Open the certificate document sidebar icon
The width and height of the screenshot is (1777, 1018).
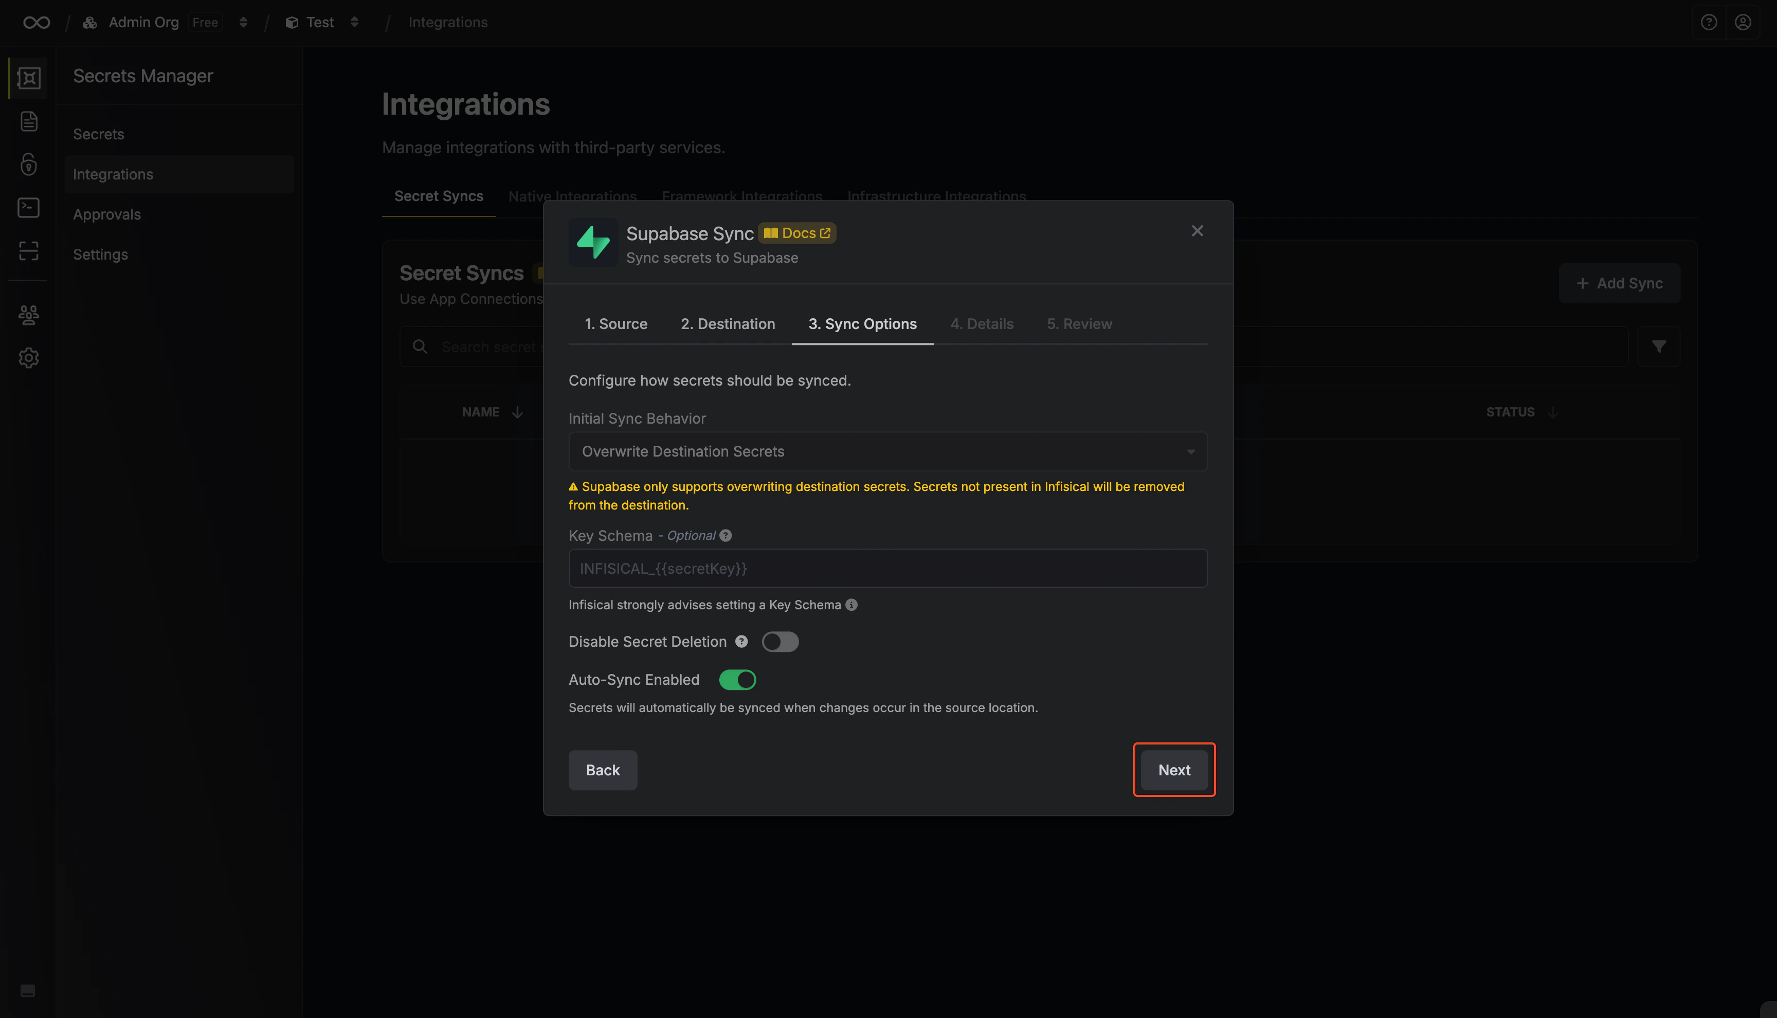[x=29, y=121]
